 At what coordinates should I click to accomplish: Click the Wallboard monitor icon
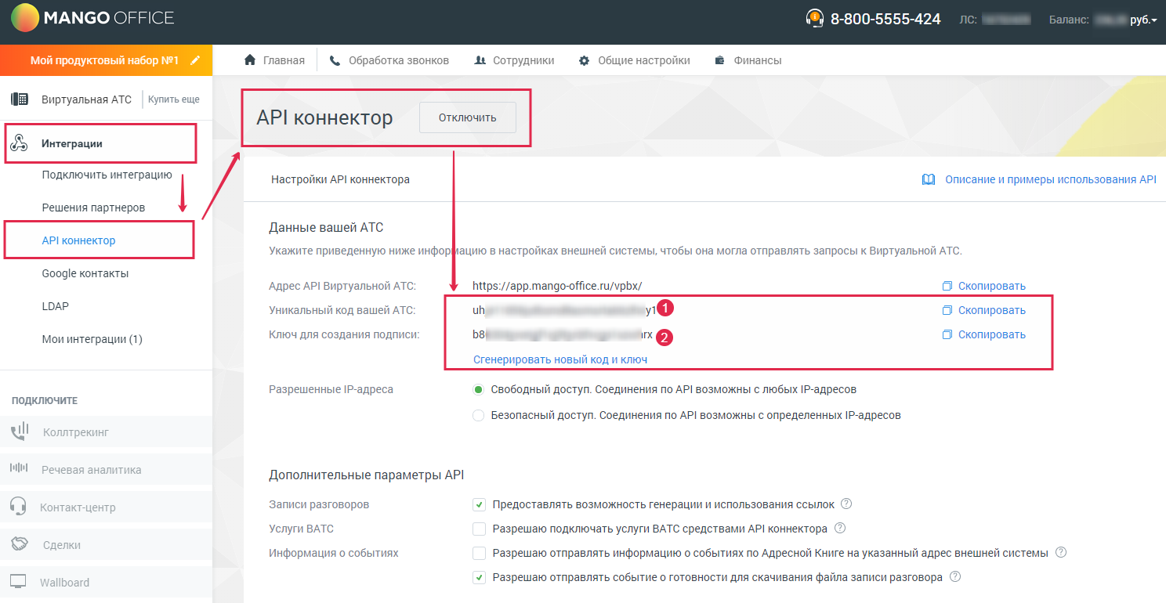pos(19,582)
